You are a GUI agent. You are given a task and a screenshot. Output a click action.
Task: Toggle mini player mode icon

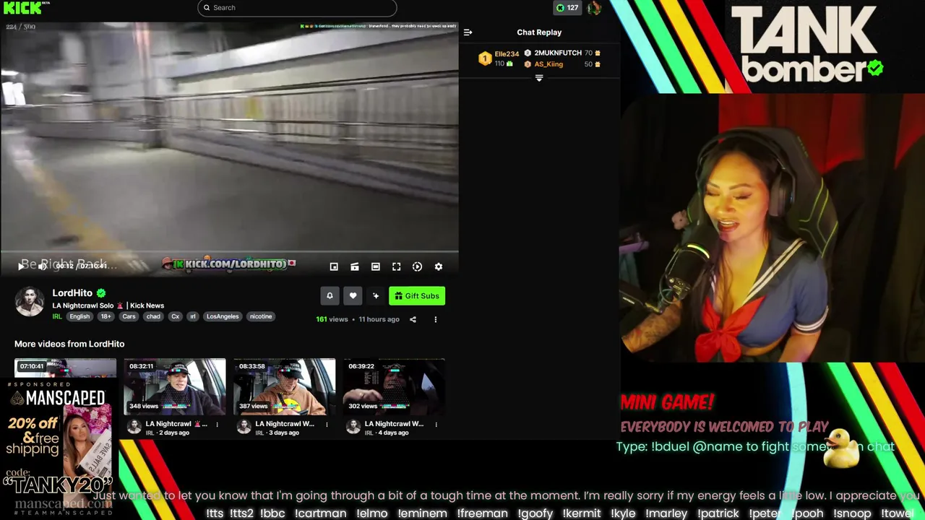pos(334,266)
